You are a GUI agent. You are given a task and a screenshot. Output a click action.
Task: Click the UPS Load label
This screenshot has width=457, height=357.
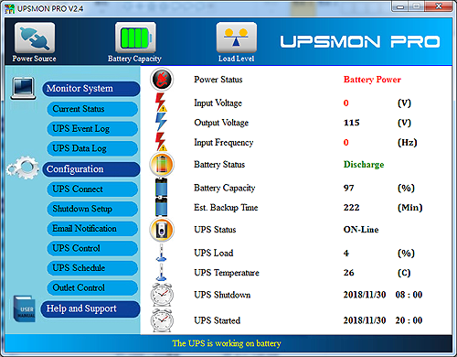214,253
